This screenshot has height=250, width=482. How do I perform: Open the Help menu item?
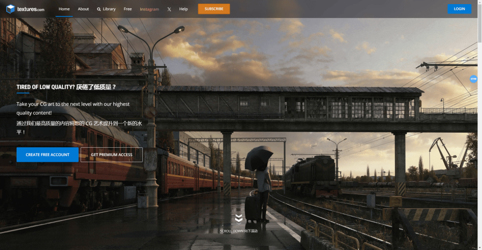[x=183, y=9]
